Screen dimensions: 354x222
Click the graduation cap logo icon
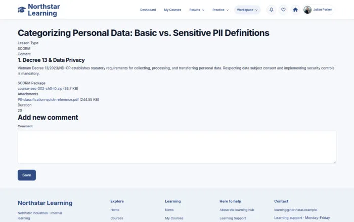coord(22,10)
